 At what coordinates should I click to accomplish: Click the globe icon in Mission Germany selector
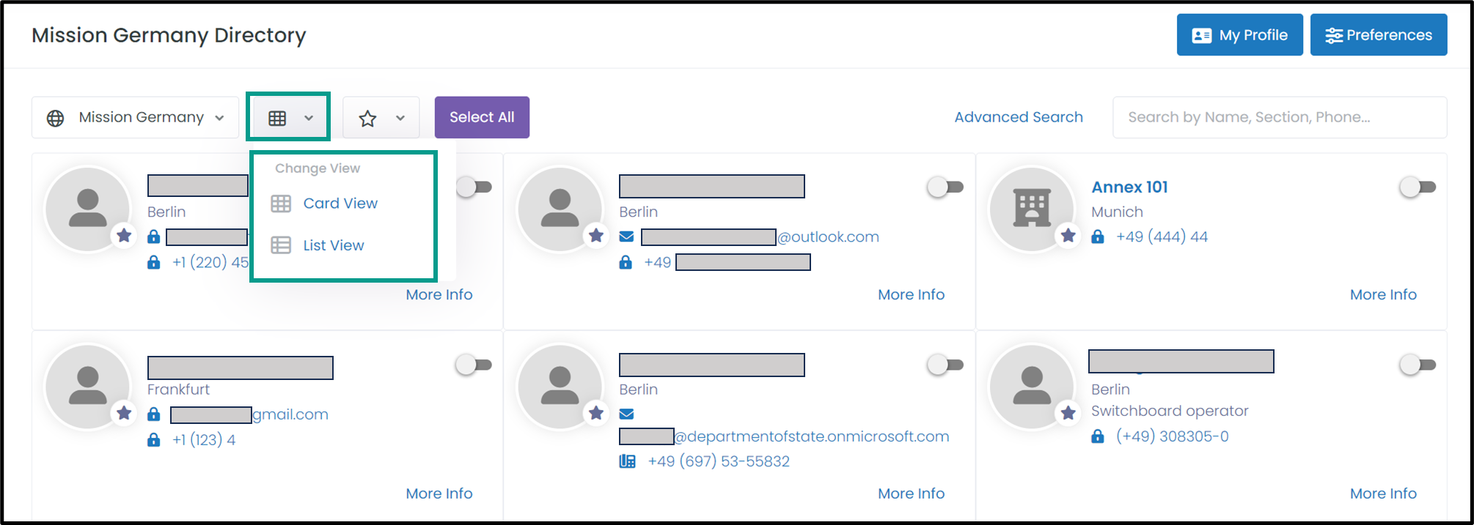tap(55, 118)
